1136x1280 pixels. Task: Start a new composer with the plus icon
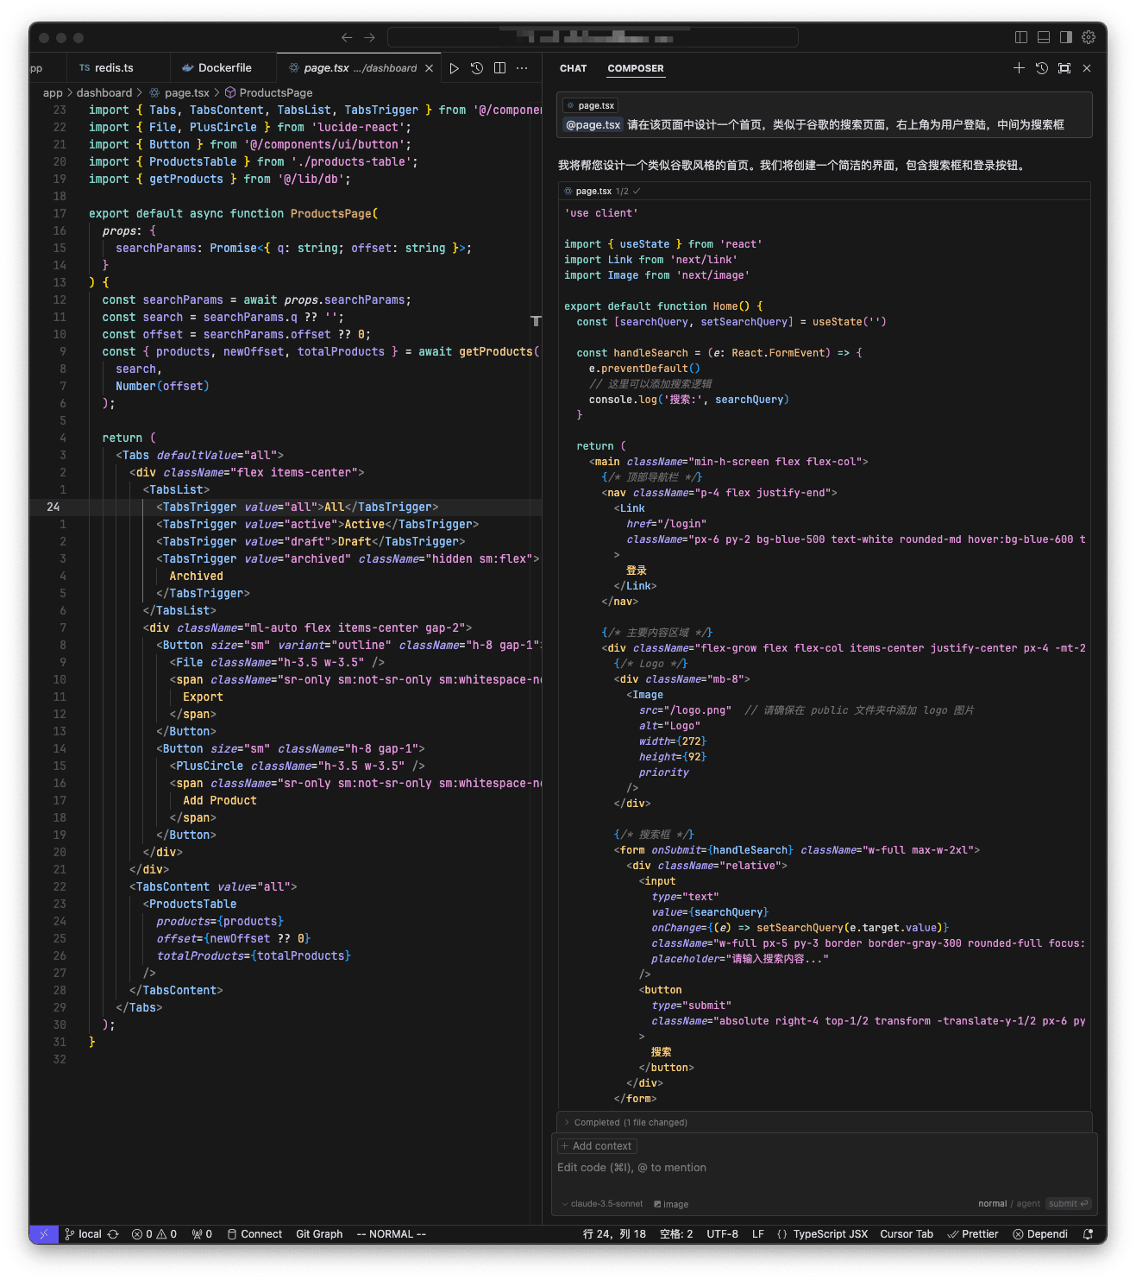(x=1019, y=68)
